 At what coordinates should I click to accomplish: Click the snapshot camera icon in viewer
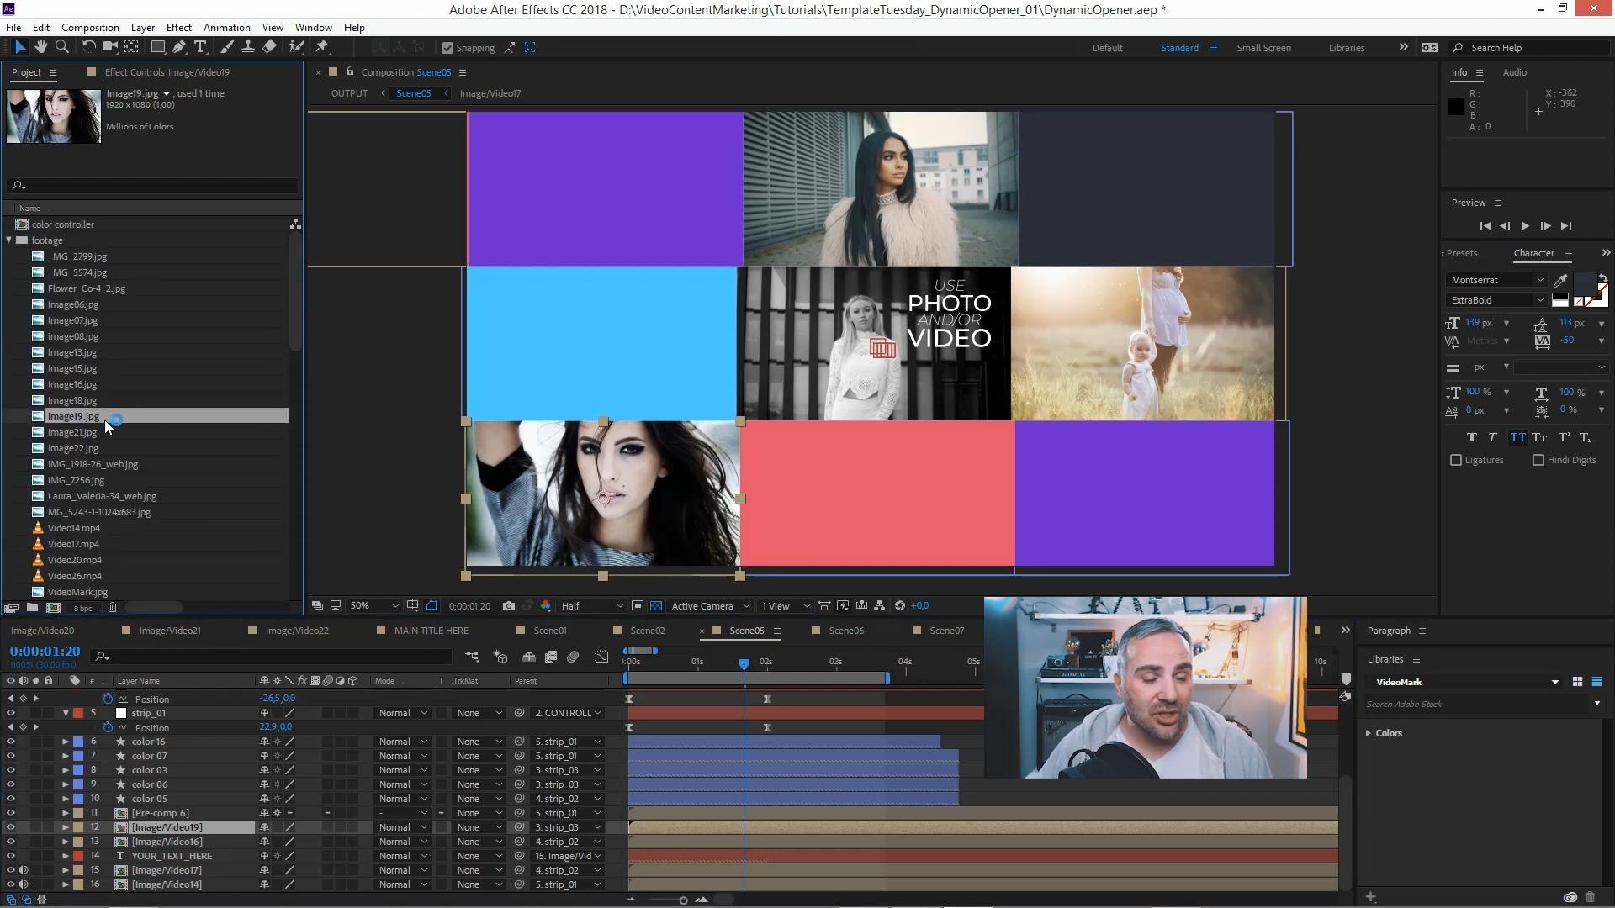508,605
